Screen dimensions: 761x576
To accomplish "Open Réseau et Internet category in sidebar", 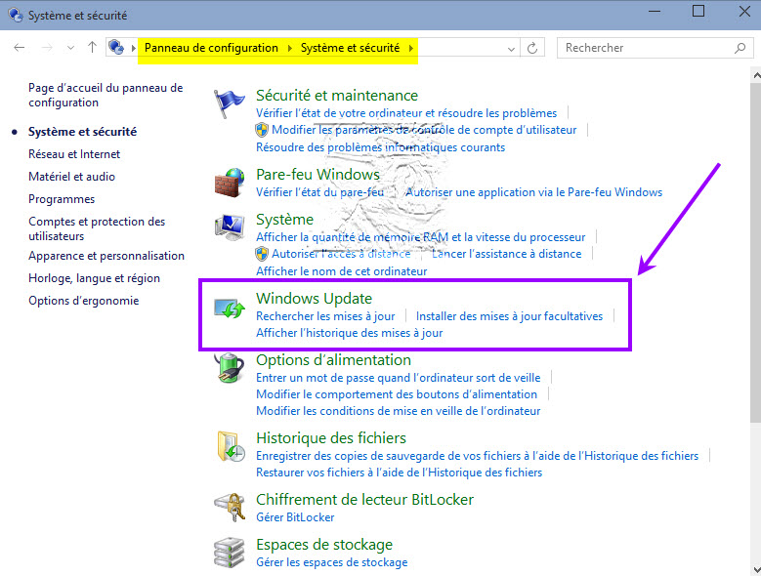I will coord(74,154).
